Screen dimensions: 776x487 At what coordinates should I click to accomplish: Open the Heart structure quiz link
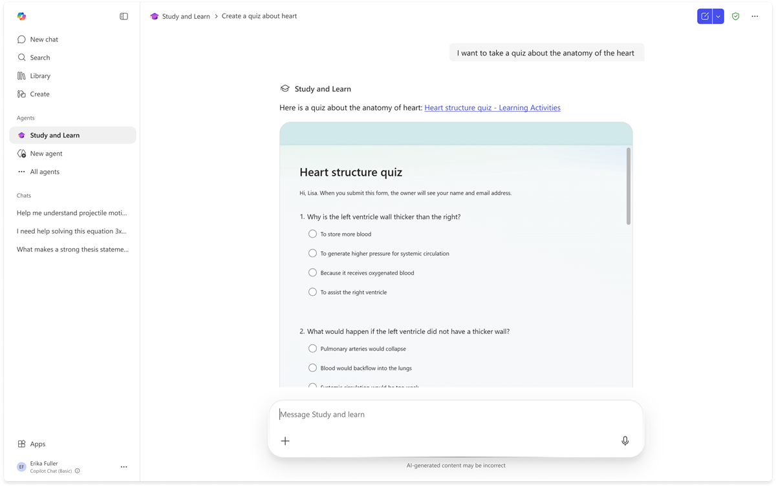tap(492, 108)
